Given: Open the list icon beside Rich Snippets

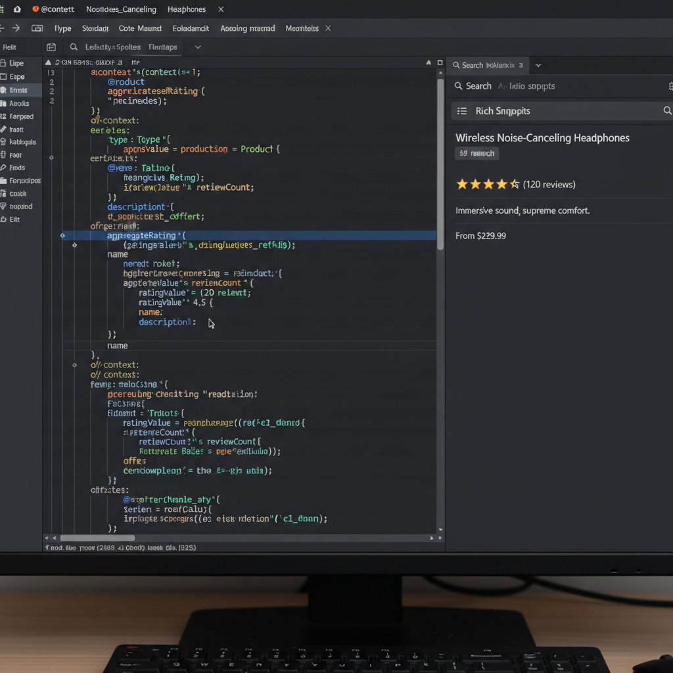Looking at the screenshot, I should [462, 110].
